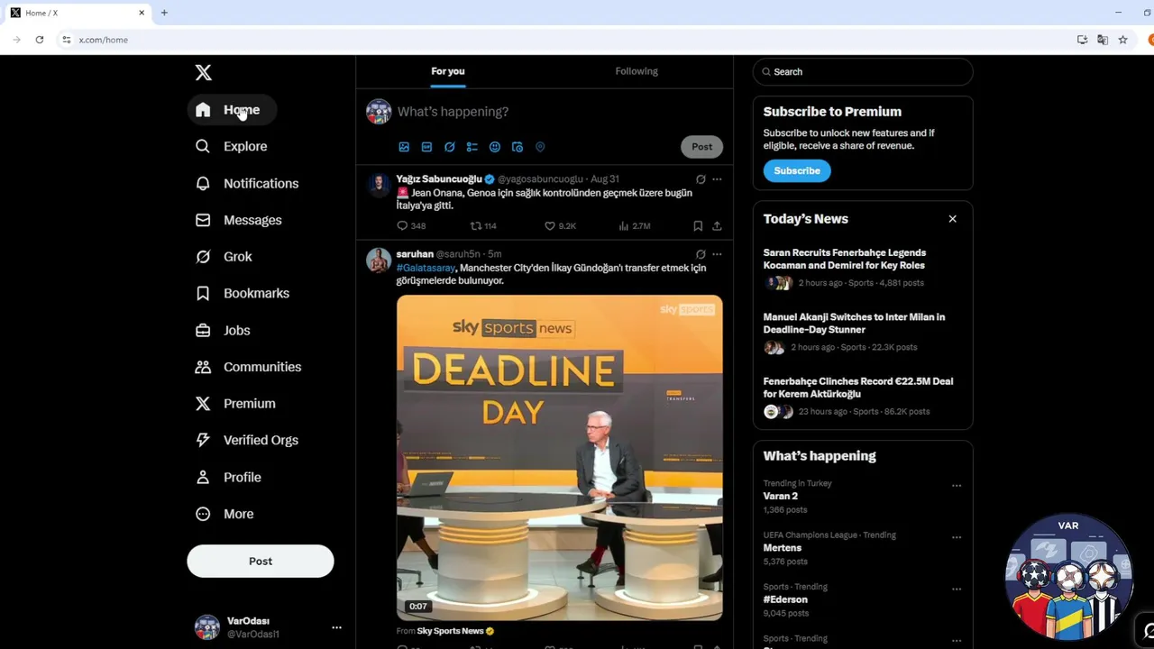The height and width of the screenshot is (649, 1154).
Task: Open Yağız Sabuncuoğlu's profile name
Action: pyautogui.click(x=439, y=178)
